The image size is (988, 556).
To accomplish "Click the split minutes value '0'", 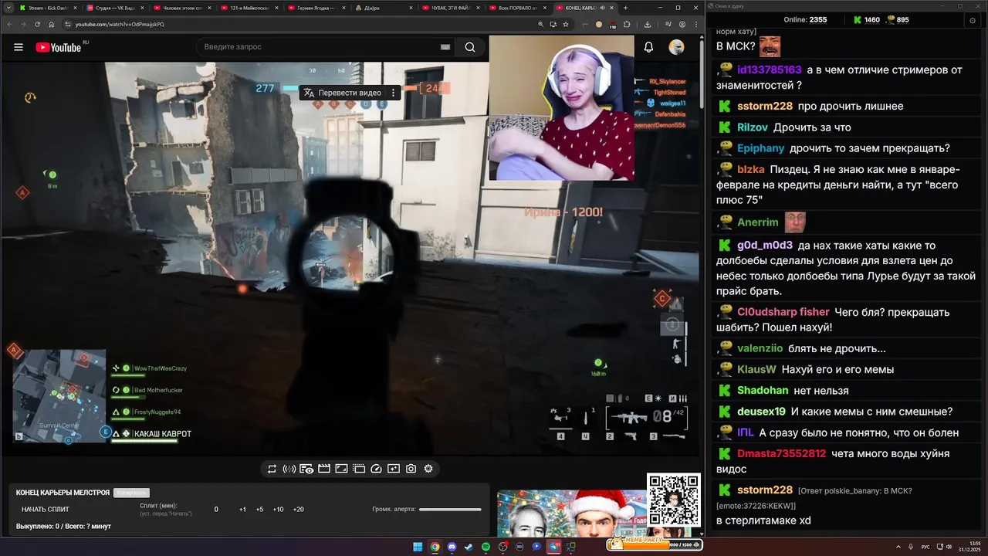I will [x=216, y=510].
